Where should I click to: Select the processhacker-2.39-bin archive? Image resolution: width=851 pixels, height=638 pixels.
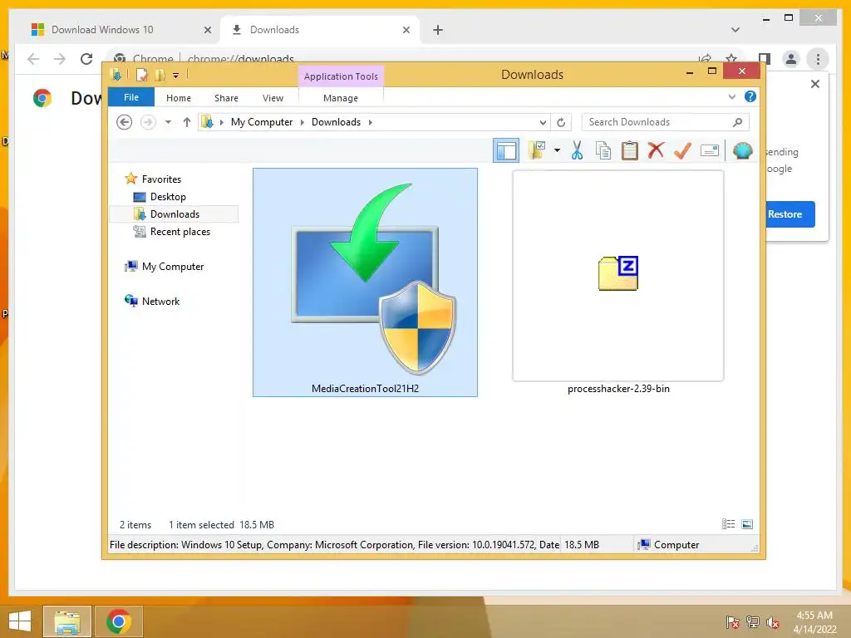[x=618, y=282]
